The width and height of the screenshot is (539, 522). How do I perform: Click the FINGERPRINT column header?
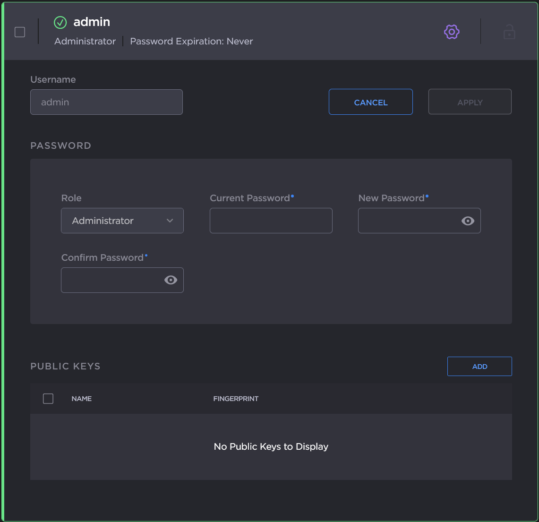(236, 399)
